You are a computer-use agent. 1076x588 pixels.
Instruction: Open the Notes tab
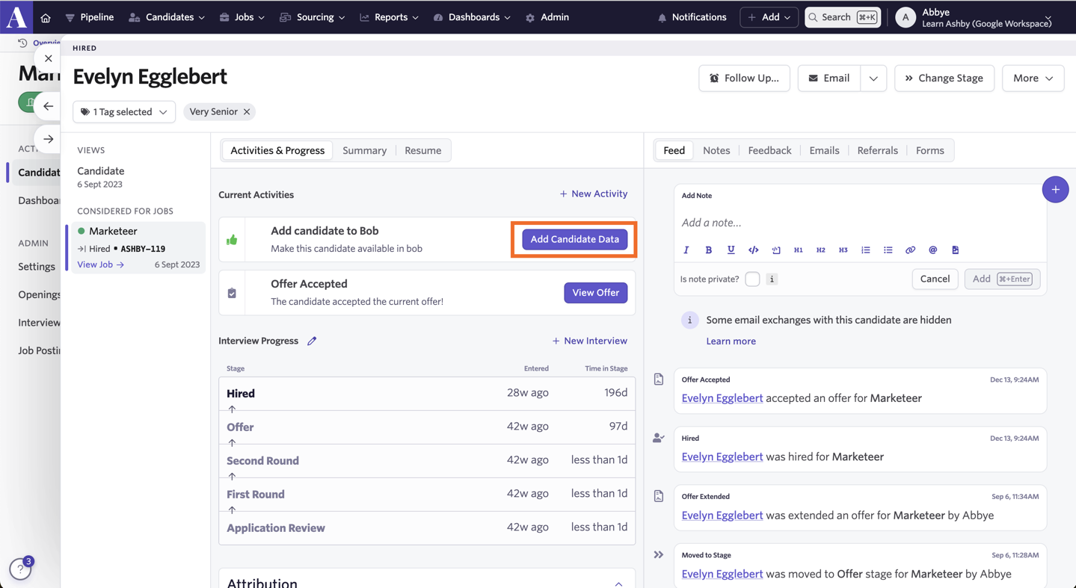[x=716, y=150]
